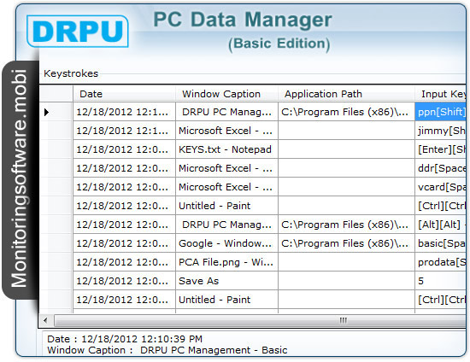
Task: Click the Date : 12/18/2012 12:10:39 PM detail
Action: 125,339
